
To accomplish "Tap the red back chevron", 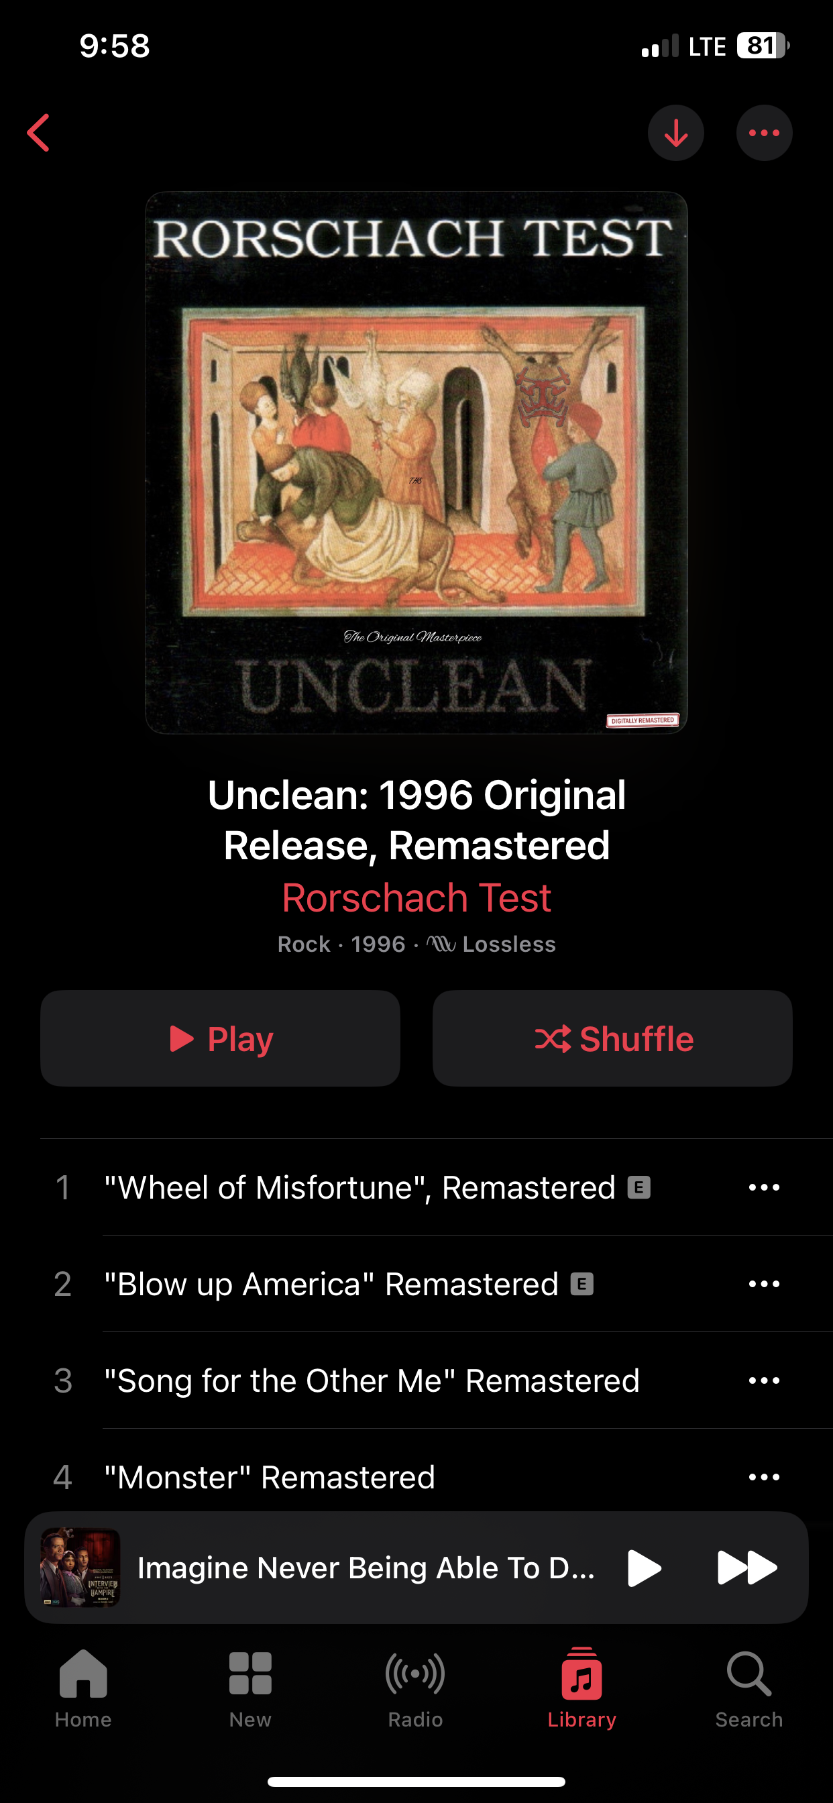I will pos(38,133).
